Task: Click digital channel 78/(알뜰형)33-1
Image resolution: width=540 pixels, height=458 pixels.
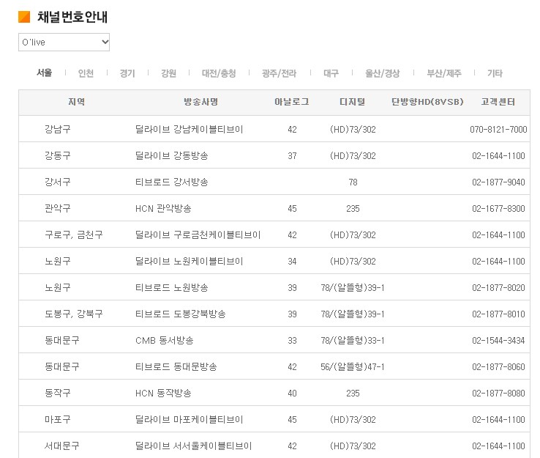Action: point(353,341)
